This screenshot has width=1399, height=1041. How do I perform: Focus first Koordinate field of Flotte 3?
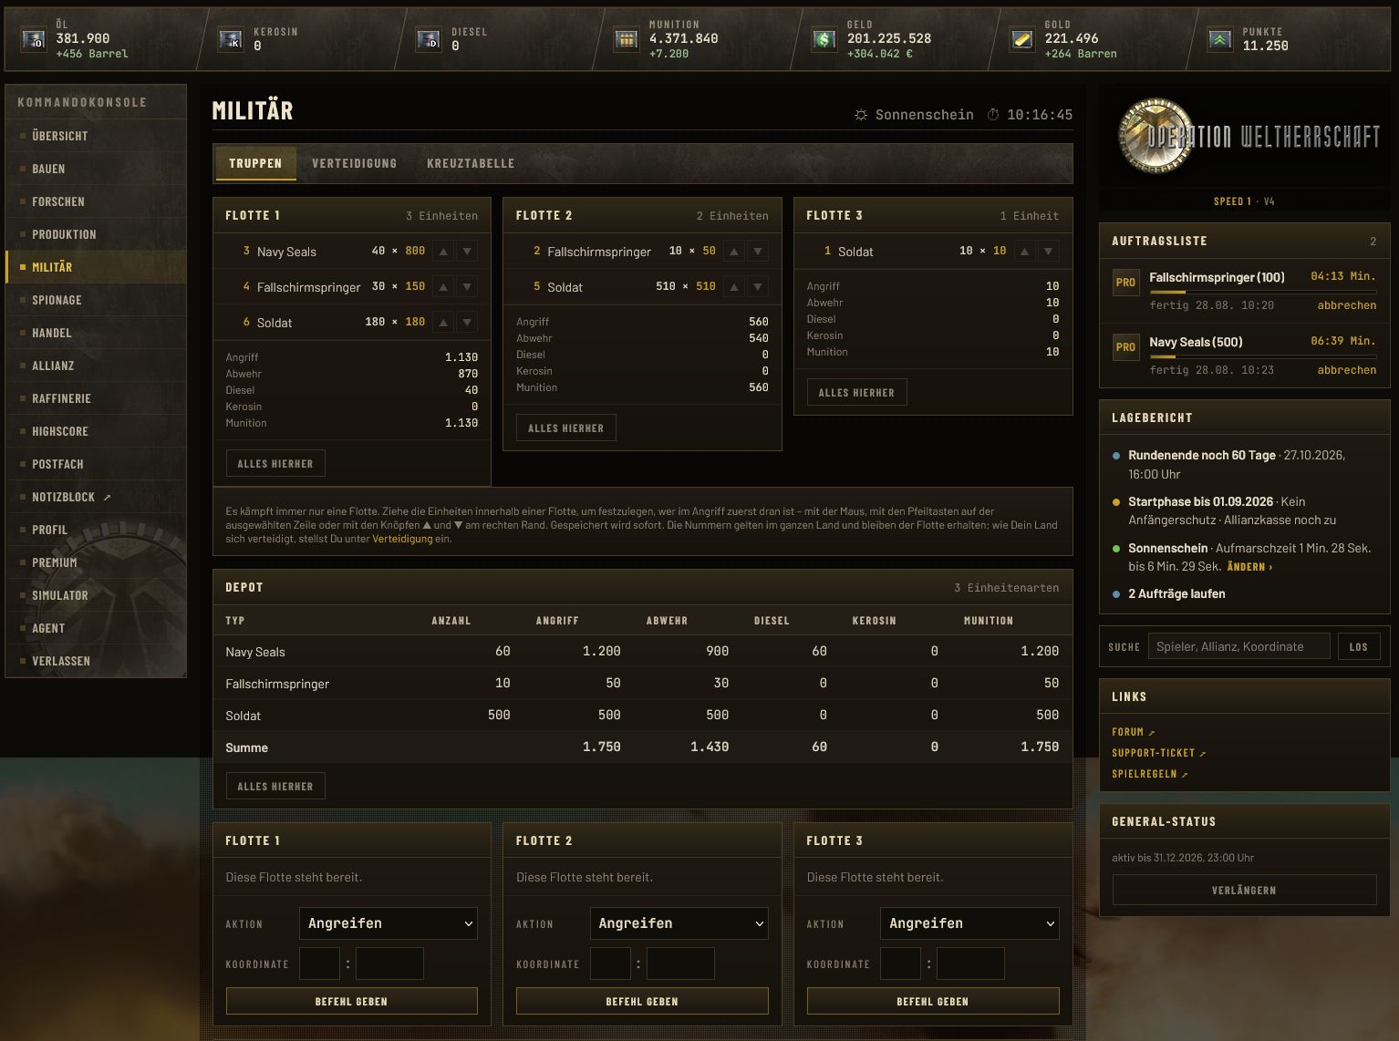click(x=900, y=964)
